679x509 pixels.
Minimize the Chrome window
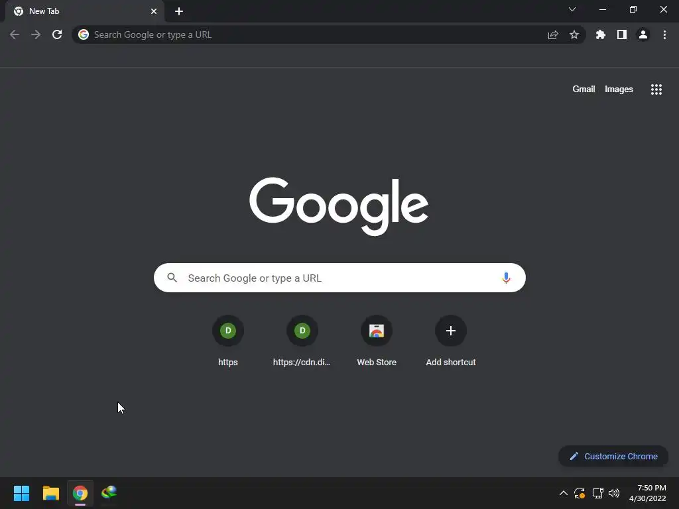click(x=602, y=9)
